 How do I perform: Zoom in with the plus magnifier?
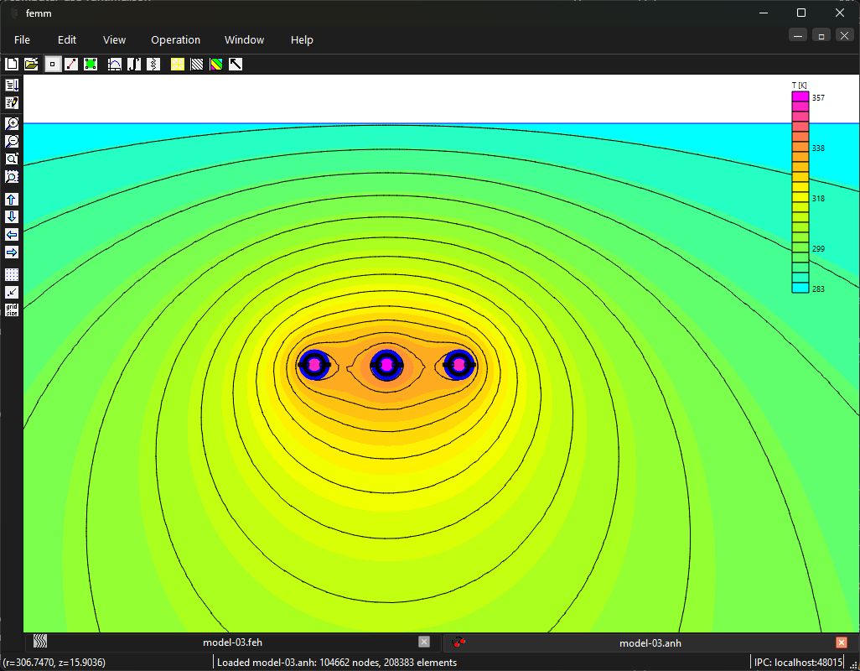(12, 123)
